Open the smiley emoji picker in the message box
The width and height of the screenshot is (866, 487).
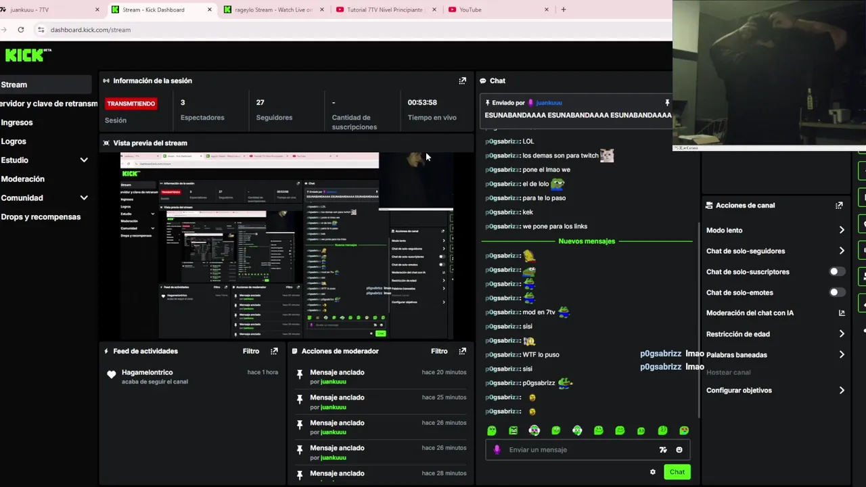(679, 450)
